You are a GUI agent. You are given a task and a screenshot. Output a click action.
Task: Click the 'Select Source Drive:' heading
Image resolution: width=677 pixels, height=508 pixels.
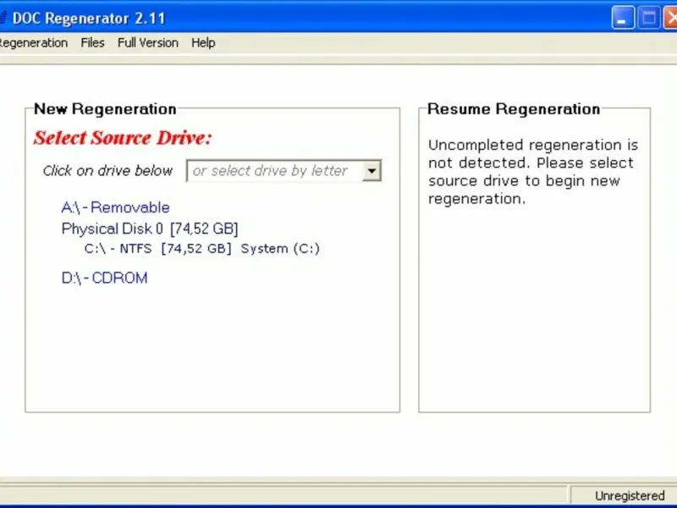coord(123,138)
